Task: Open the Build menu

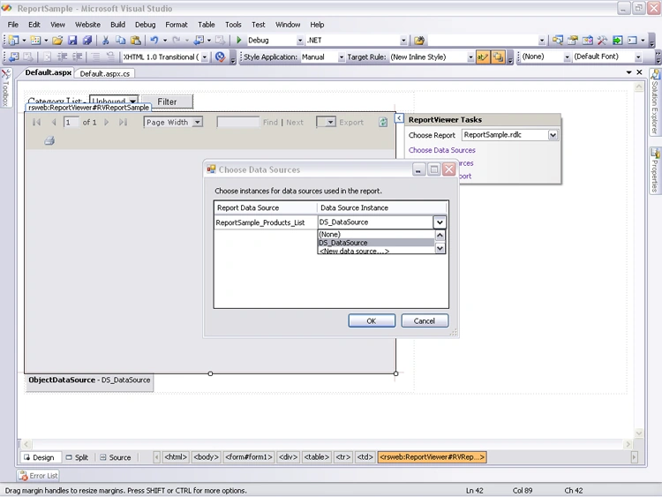Action: (x=117, y=25)
